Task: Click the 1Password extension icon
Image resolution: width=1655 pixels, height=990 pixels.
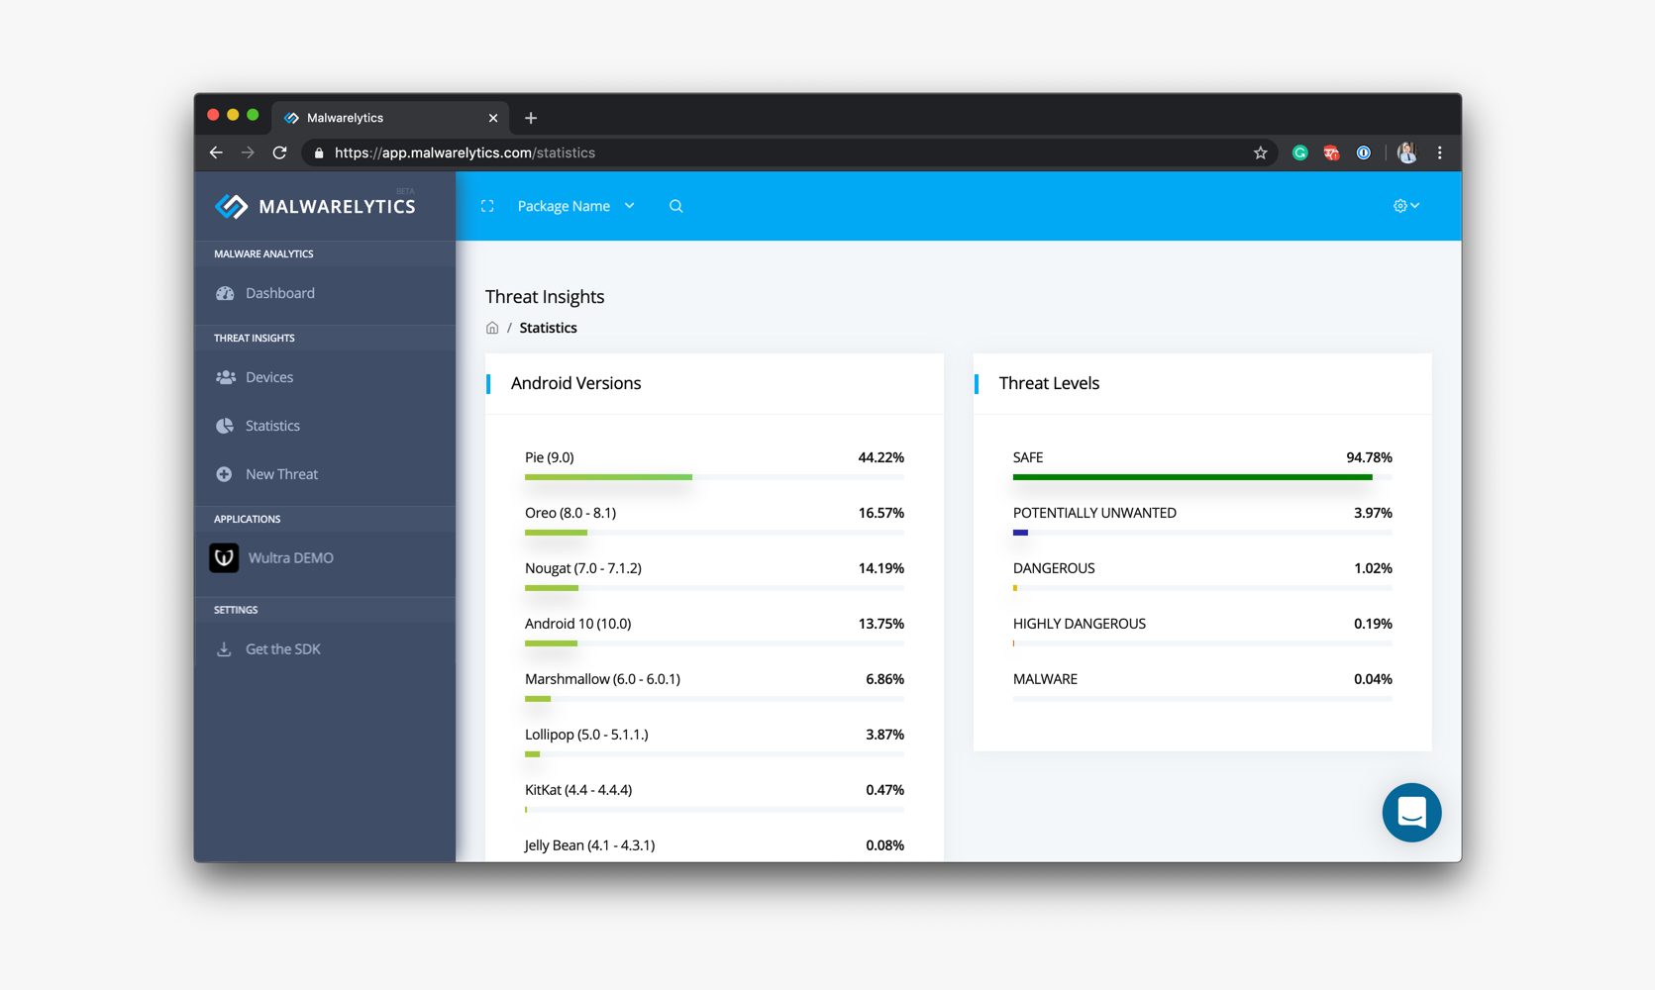Action: point(1363,152)
